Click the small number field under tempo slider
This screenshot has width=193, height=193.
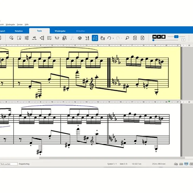point(183,40)
